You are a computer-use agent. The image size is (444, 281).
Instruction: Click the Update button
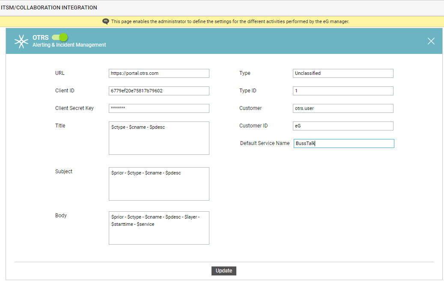(223, 271)
